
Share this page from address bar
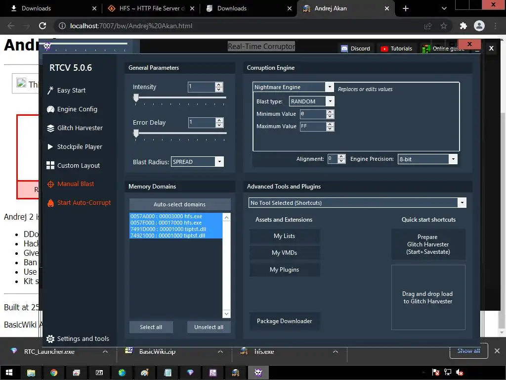click(428, 26)
